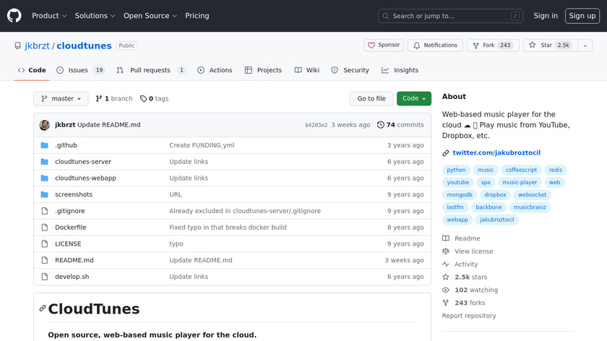Click the GitHub logo icon

(14, 15)
